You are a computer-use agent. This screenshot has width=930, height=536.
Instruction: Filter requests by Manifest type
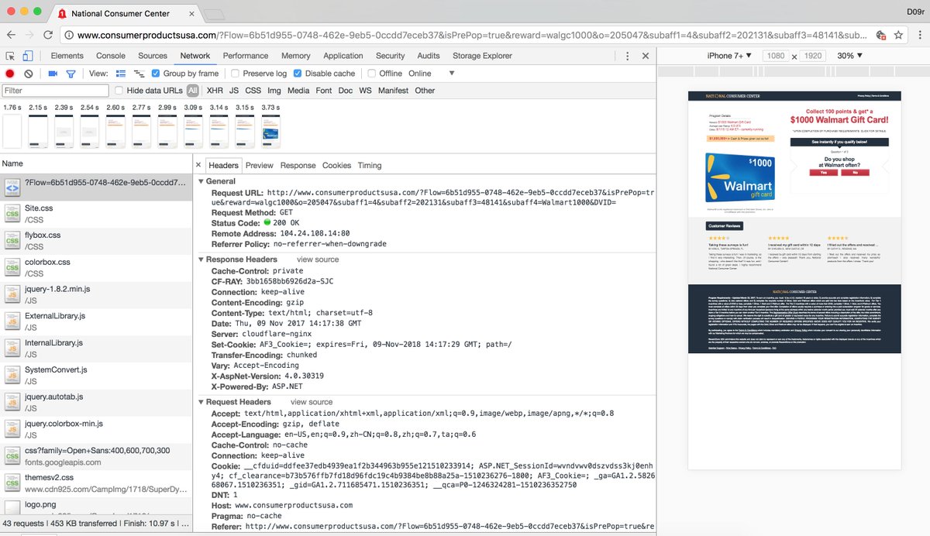tap(393, 91)
